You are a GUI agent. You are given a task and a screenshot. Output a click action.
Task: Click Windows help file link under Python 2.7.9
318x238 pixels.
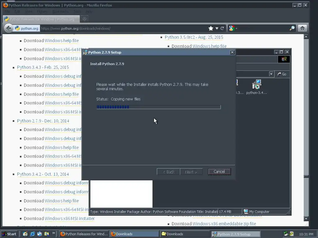tap(62, 148)
